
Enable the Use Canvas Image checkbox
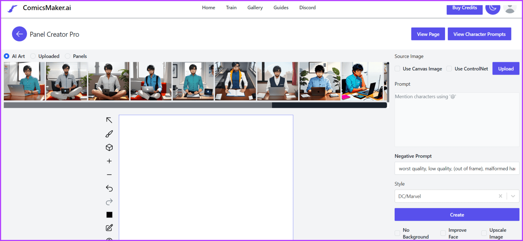tap(397, 69)
